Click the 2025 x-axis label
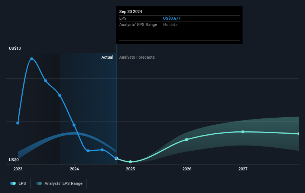305x193 pixels. 130,169
